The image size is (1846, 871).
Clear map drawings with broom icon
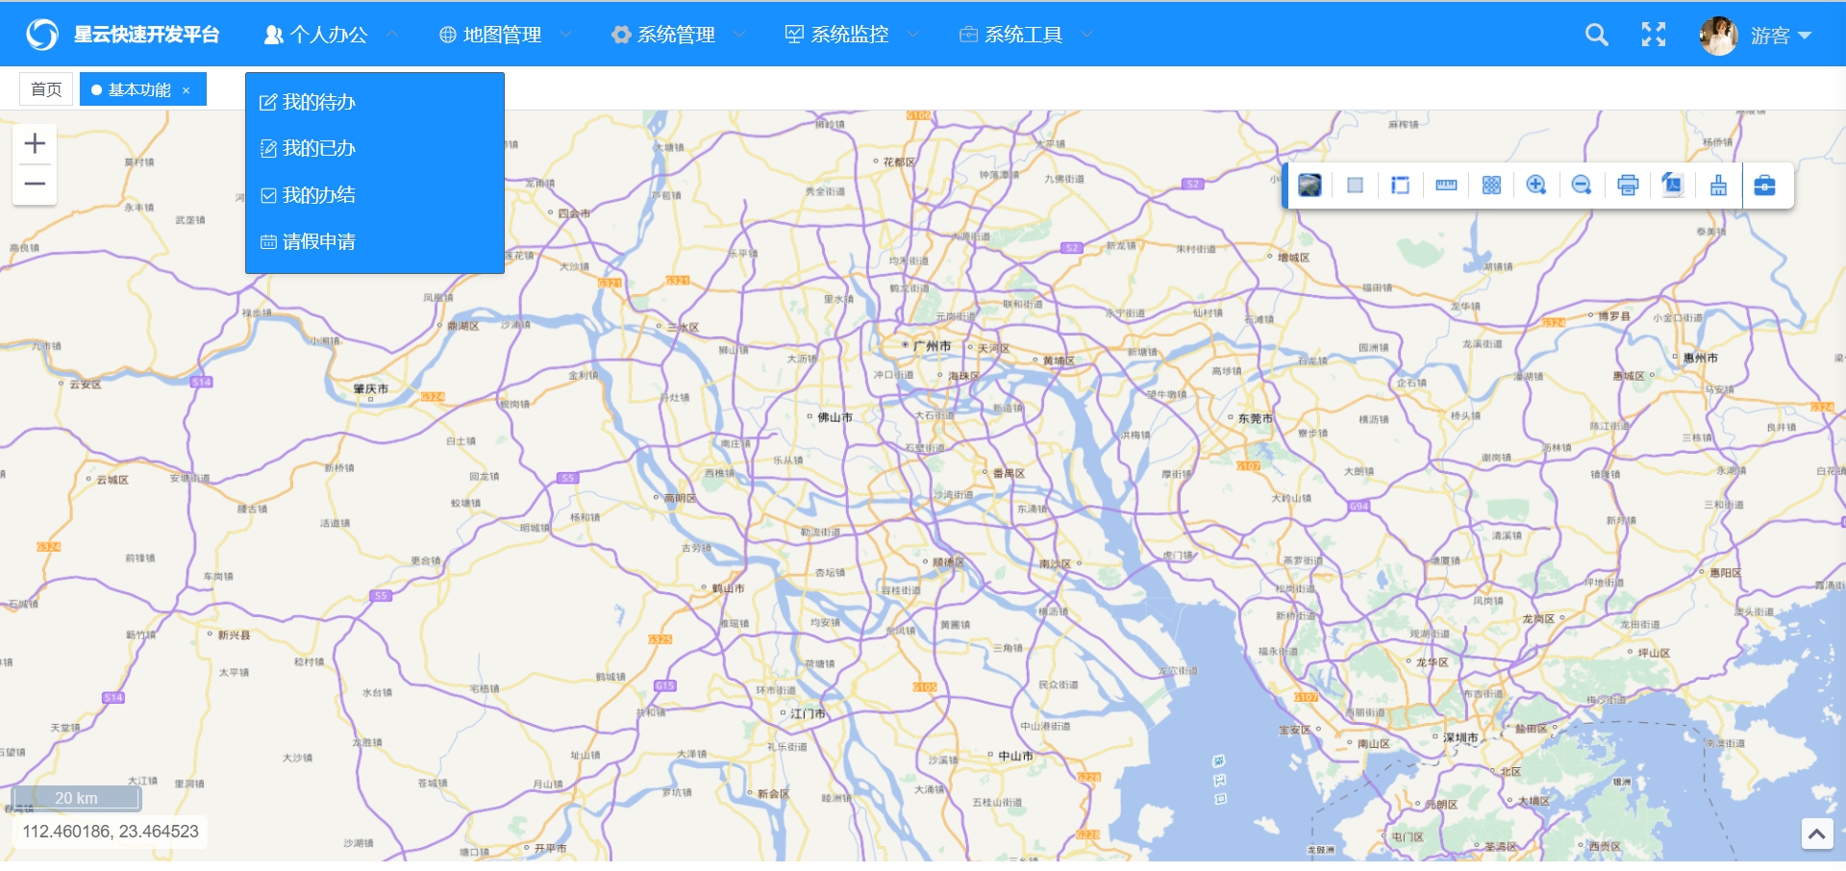pos(1718,186)
